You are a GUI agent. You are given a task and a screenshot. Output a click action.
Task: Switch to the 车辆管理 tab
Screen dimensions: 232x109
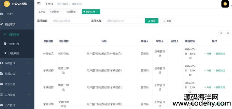pos(56,12)
